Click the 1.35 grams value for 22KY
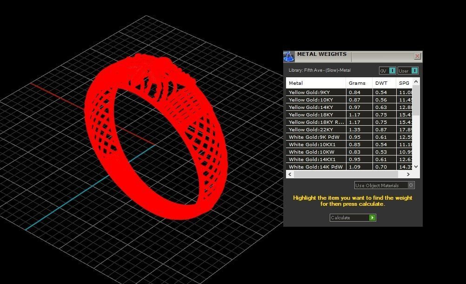Viewport: 466px width, 284px height. 354,129
